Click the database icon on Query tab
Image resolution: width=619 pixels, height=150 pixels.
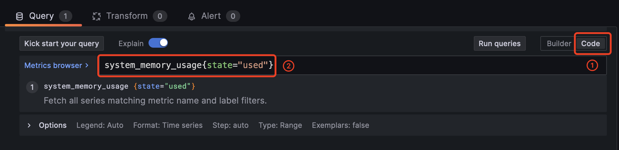(19, 16)
